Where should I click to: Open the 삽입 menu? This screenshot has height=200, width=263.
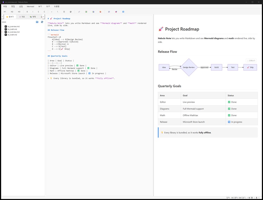tap(21, 6)
